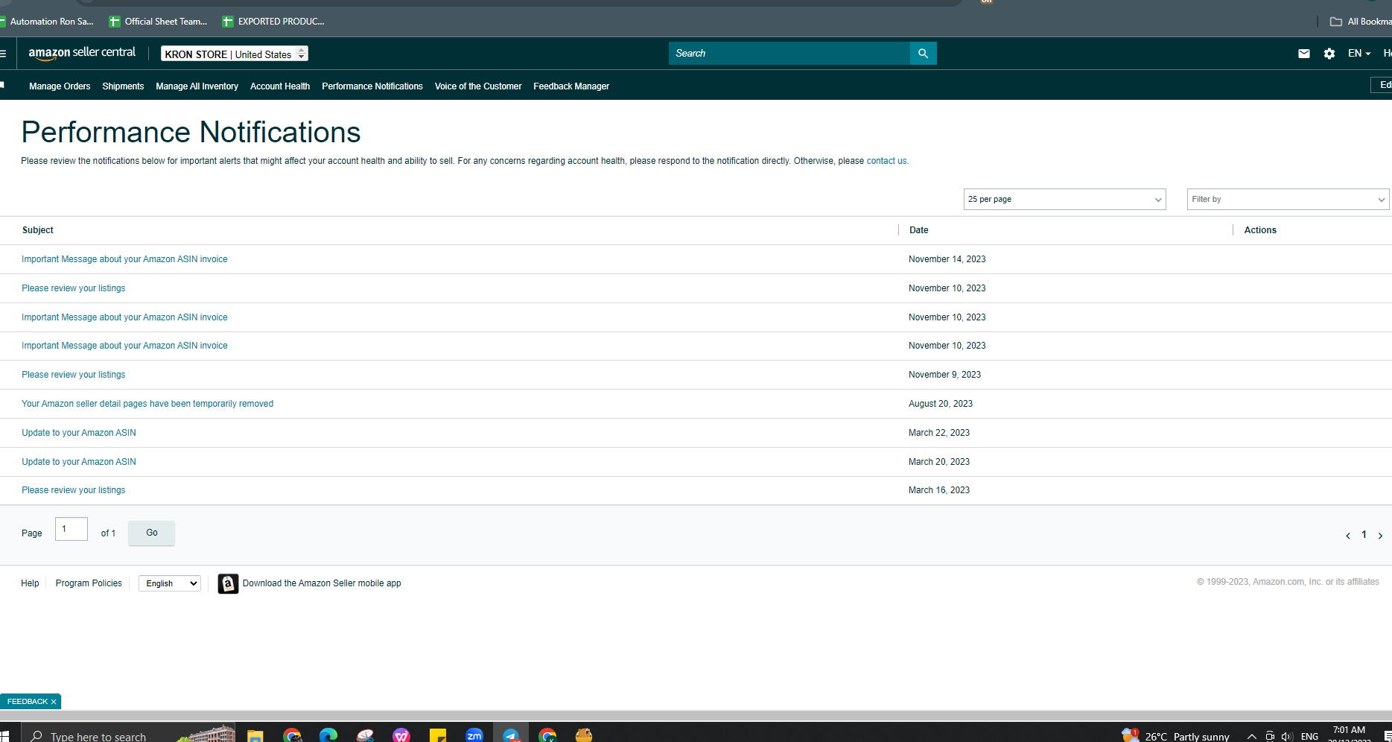
Task: Open File Explorer in taskbar
Action: click(255, 735)
